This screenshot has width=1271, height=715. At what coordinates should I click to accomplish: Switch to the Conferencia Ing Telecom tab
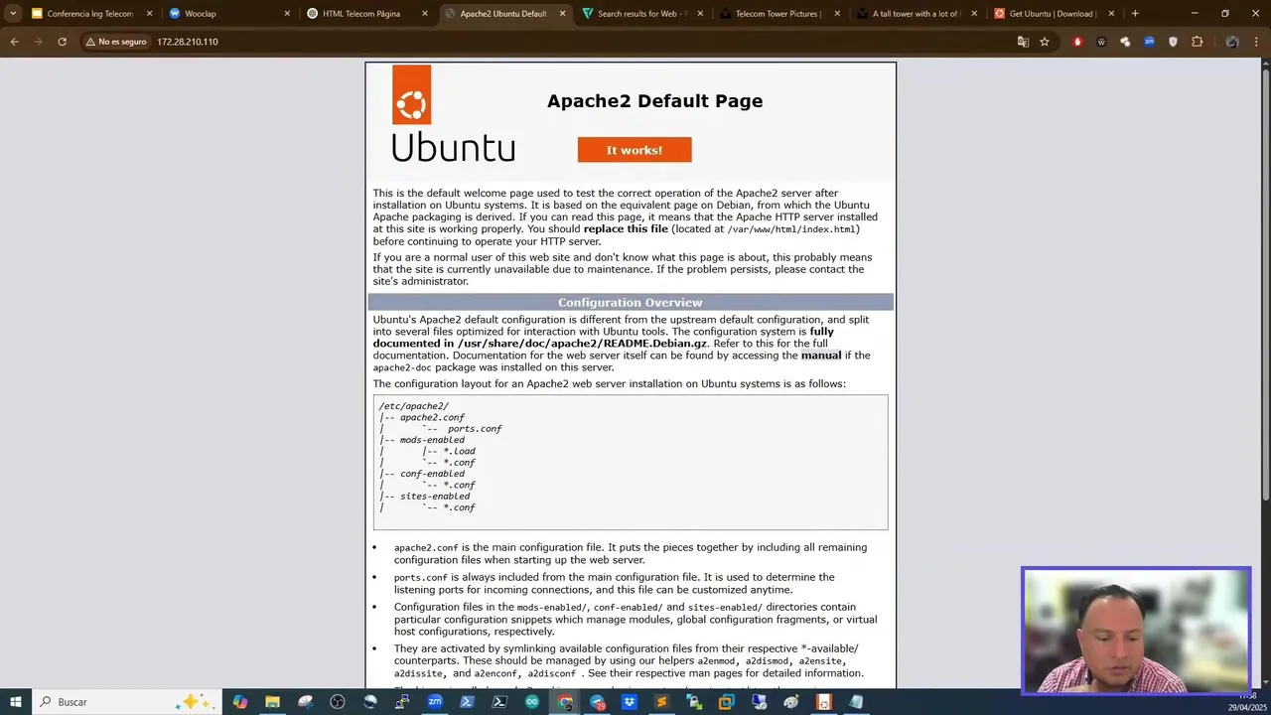click(89, 14)
